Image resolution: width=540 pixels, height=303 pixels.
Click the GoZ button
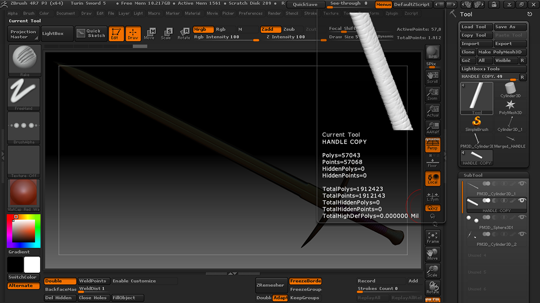tap(468, 61)
